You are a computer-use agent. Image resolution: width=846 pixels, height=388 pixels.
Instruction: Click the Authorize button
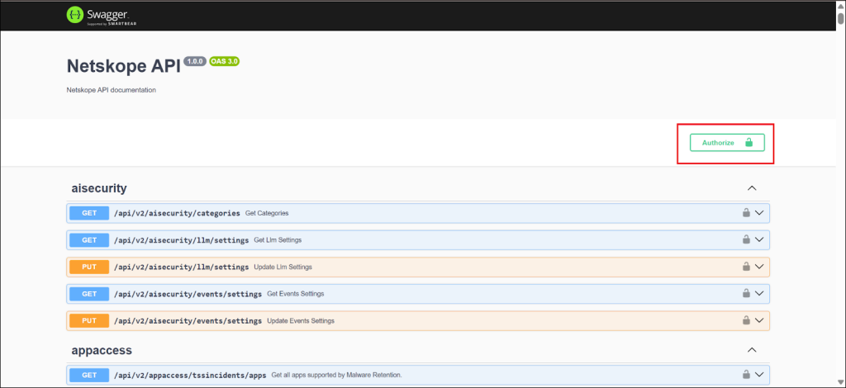click(727, 143)
